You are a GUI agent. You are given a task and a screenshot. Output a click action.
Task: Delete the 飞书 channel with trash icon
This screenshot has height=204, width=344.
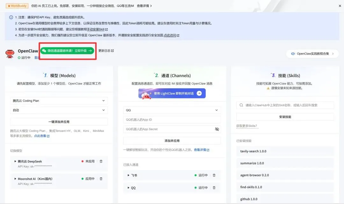pos(214,175)
